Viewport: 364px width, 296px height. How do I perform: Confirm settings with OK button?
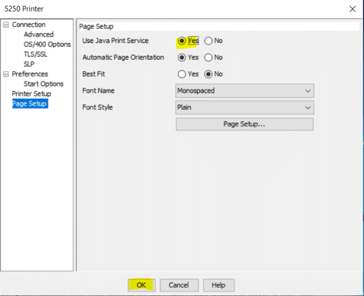click(x=141, y=285)
